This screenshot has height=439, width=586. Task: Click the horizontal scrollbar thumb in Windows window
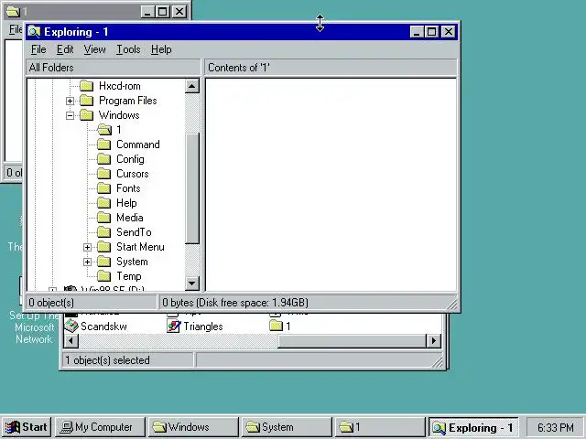point(352,341)
